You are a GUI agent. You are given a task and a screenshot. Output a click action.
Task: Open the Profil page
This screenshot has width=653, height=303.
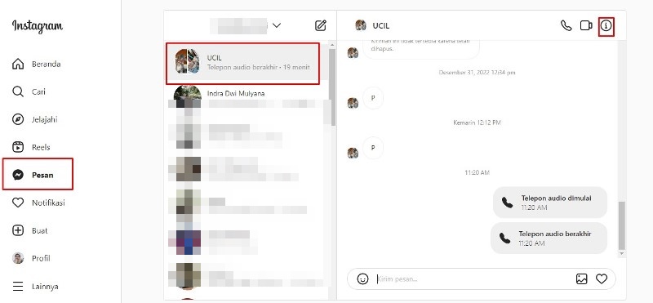[31, 258]
